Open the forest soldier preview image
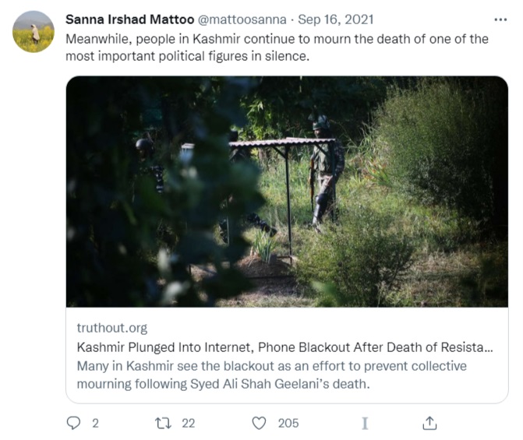523x440 pixels. 287,191
